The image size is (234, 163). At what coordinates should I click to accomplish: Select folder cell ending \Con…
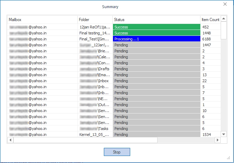coord(95,63)
